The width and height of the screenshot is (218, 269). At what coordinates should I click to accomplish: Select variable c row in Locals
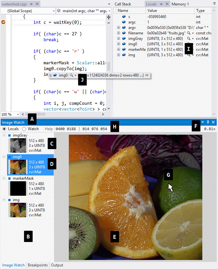[163, 16]
